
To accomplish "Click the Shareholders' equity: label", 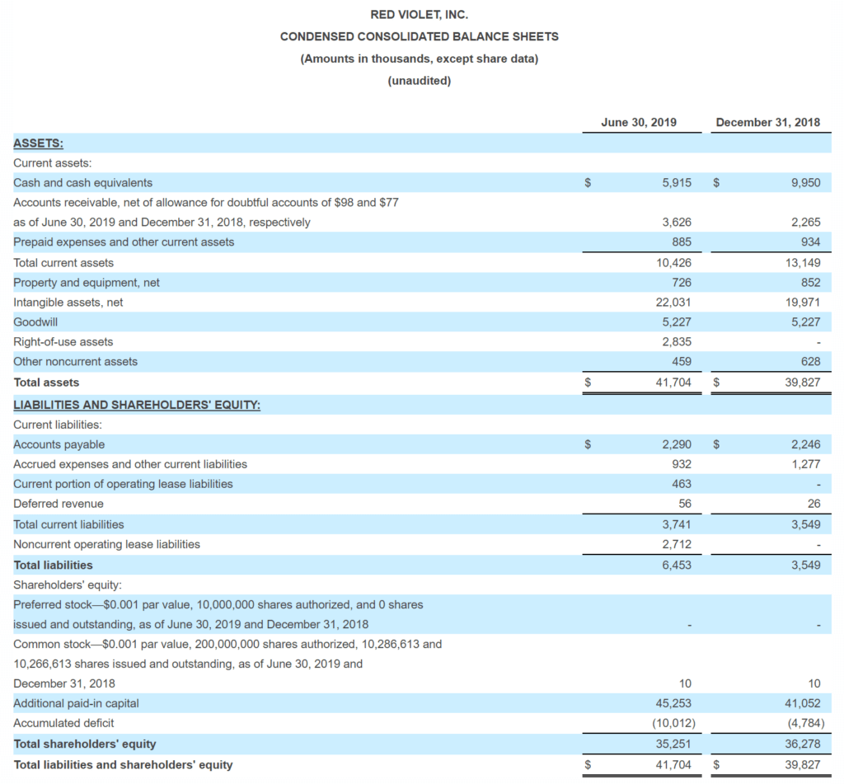I will pyautogui.click(x=68, y=585).
